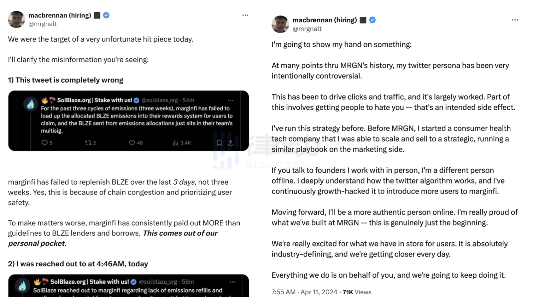
Task: Open the @solblaze_org handle in the 54m tweet
Action: pos(160,100)
